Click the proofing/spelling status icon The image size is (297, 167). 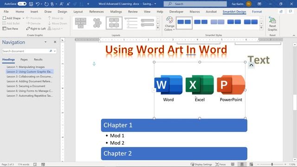pyautogui.click(x=35, y=164)
